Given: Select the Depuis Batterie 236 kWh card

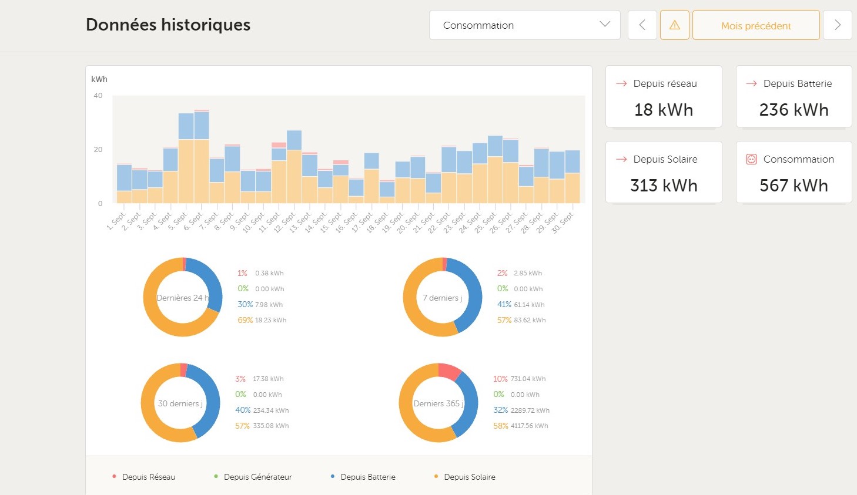Looking at the screenshot, I should [794, 97].
